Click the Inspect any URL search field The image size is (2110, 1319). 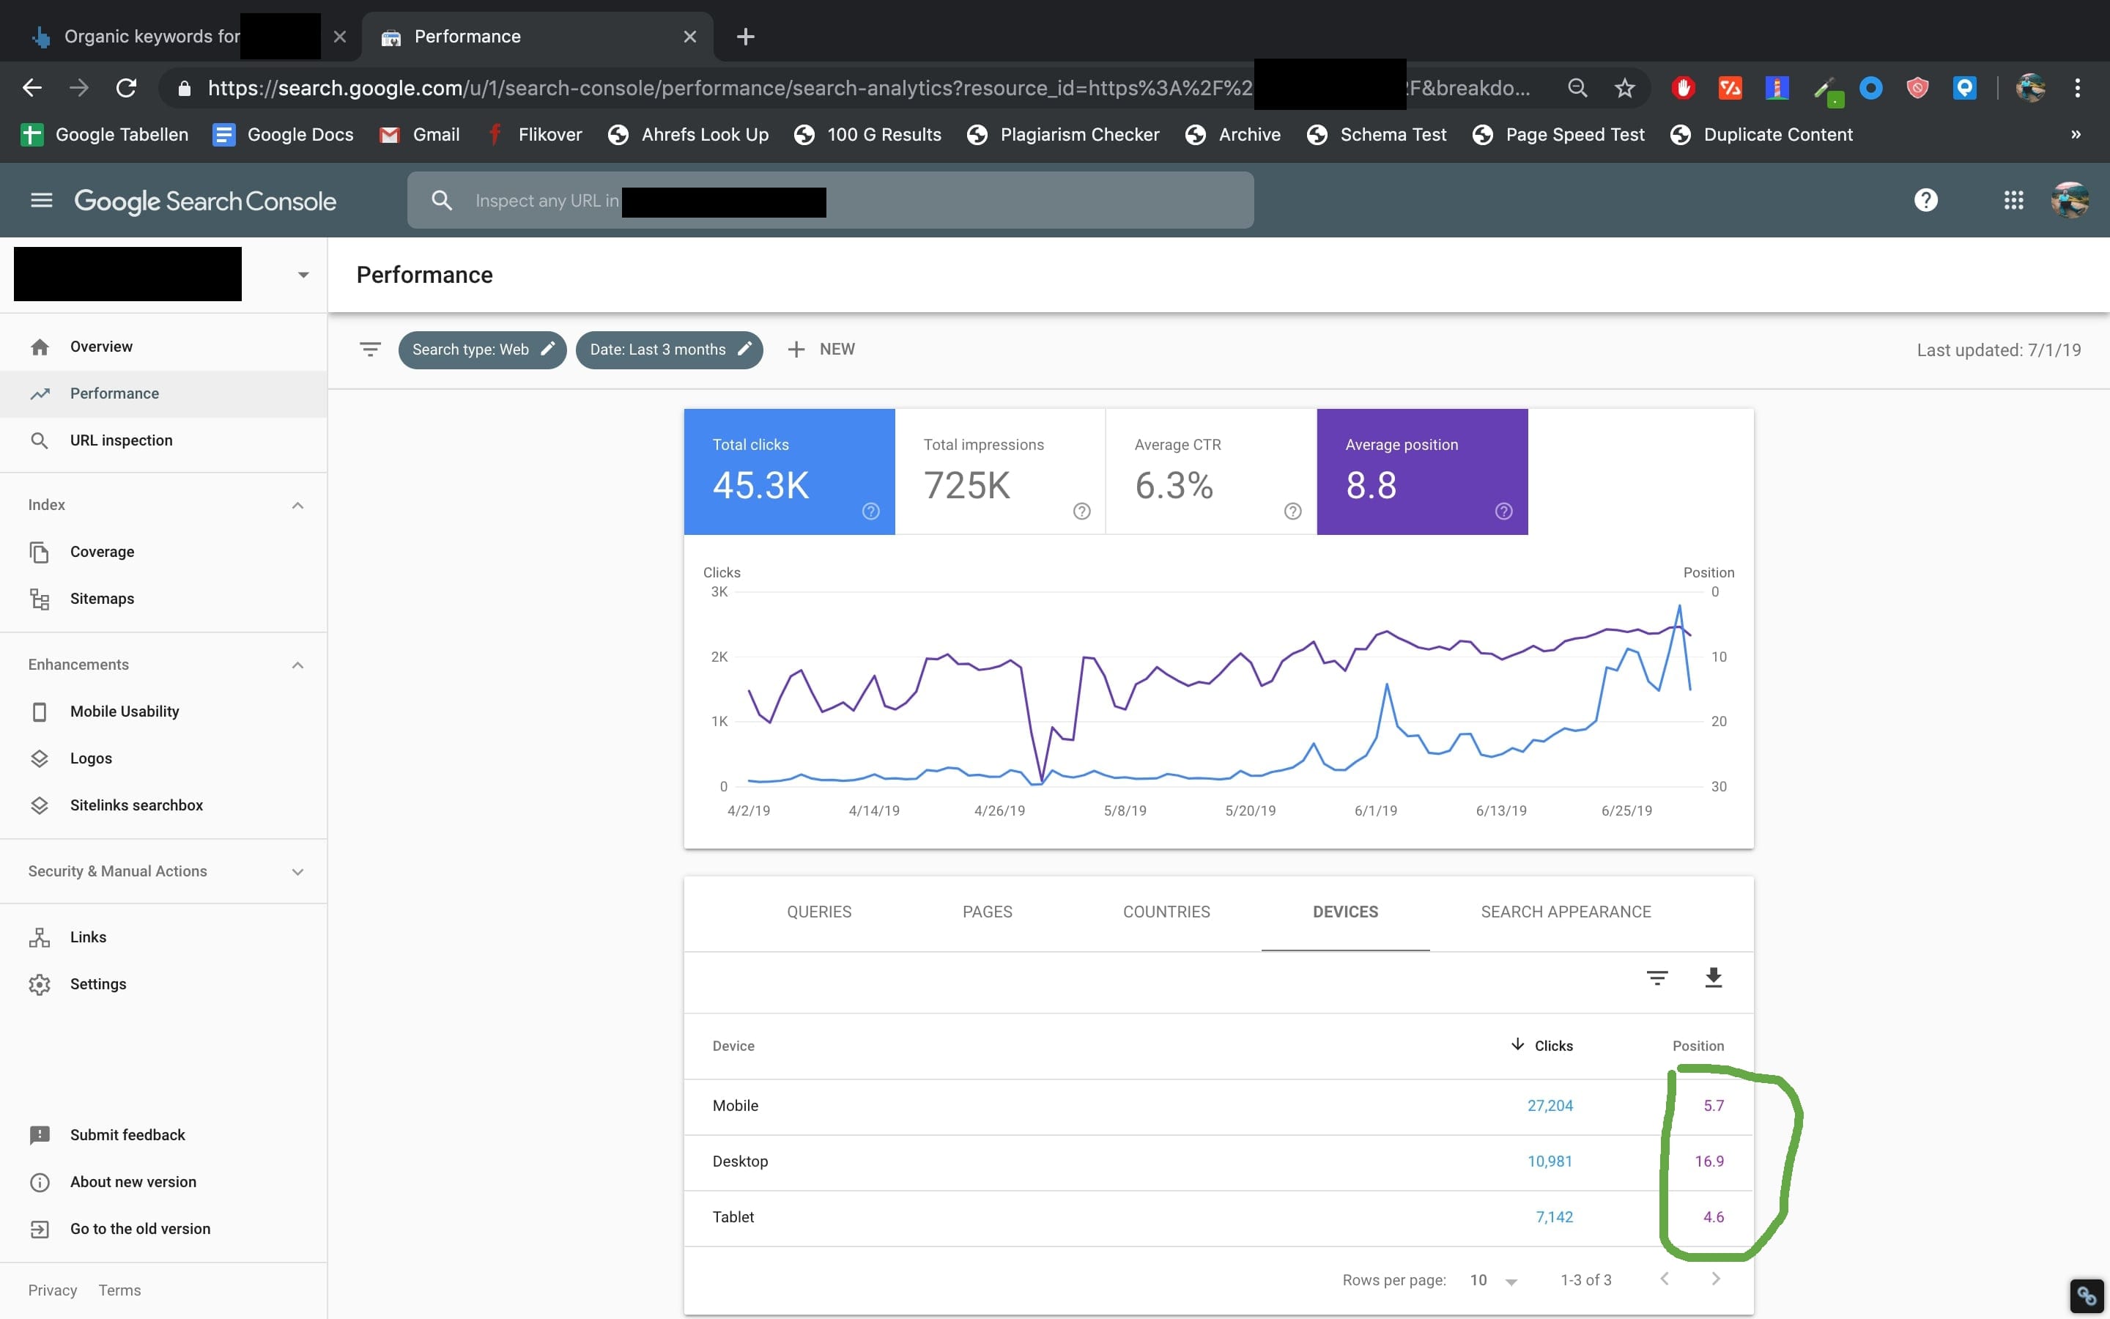830,201
